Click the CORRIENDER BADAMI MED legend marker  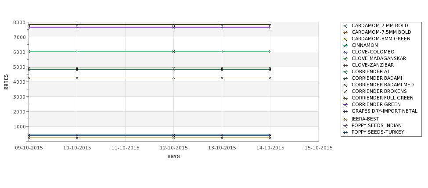click(345, 85)
